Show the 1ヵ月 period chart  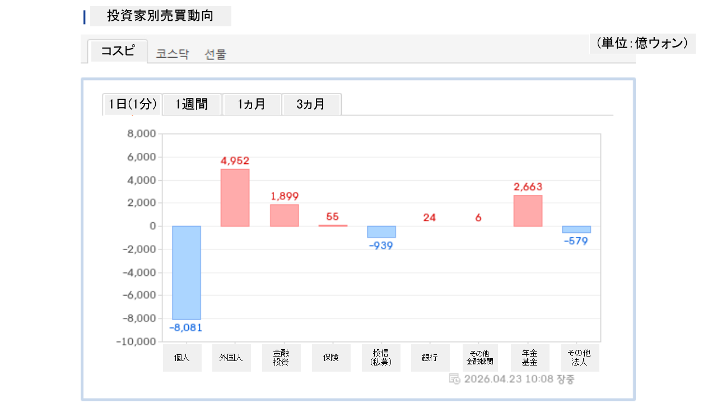(252, 104)
